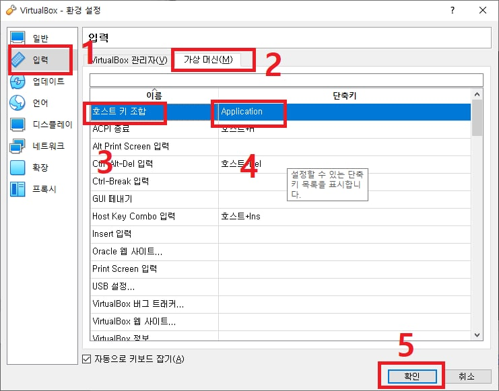Select VirtualBox 웹 사이트... row
The height and width of the screenshot is (391, 499).
pyautogui.click(x=280, y=322)
